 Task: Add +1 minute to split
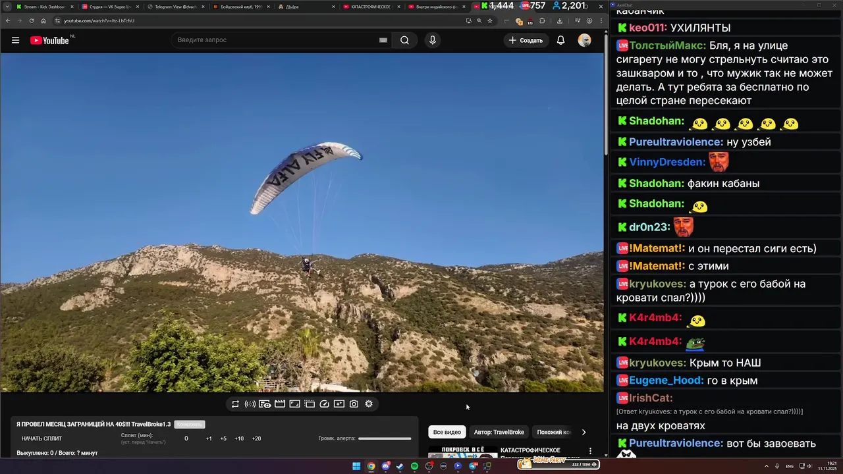209,438
